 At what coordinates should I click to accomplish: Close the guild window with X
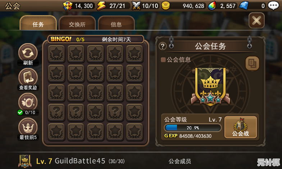[256, 20]
